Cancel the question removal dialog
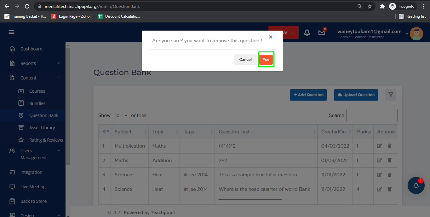 [245, 60]
